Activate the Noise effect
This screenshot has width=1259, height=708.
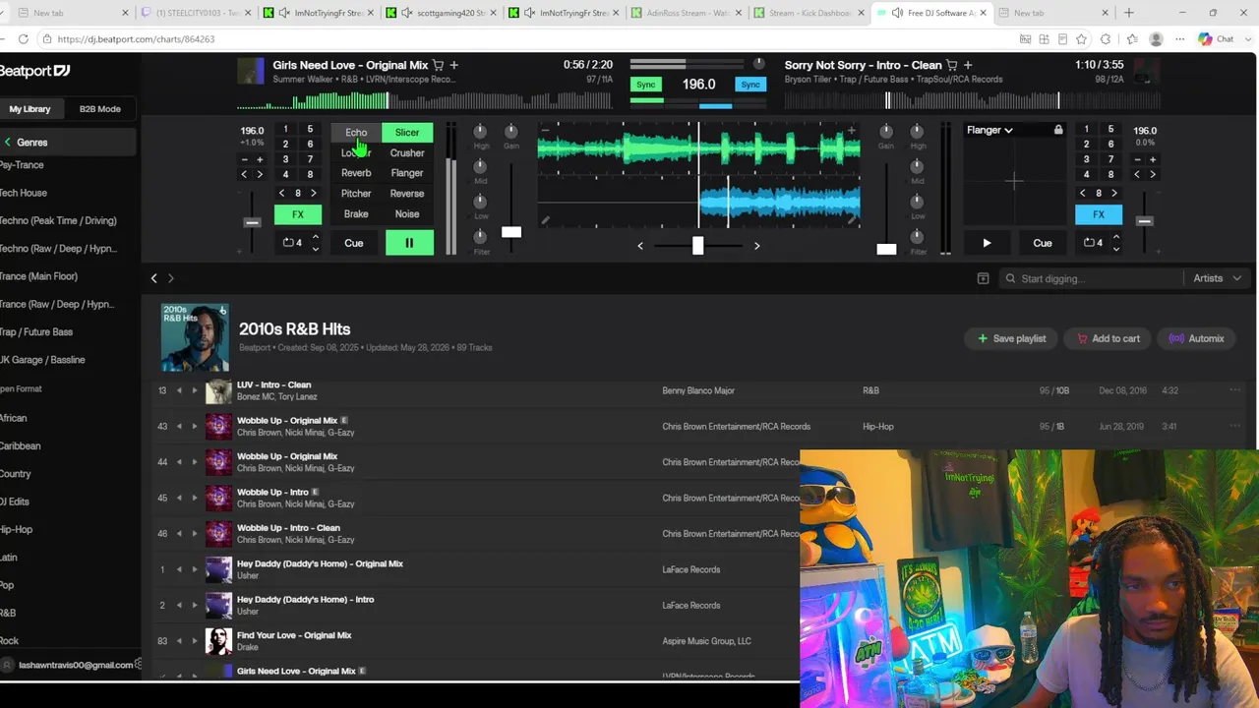tap(407, 214)
